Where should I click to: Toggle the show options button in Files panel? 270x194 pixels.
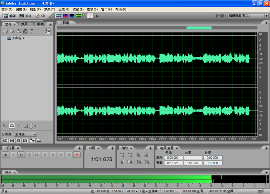pyautogui.click(x=47, y=31)
